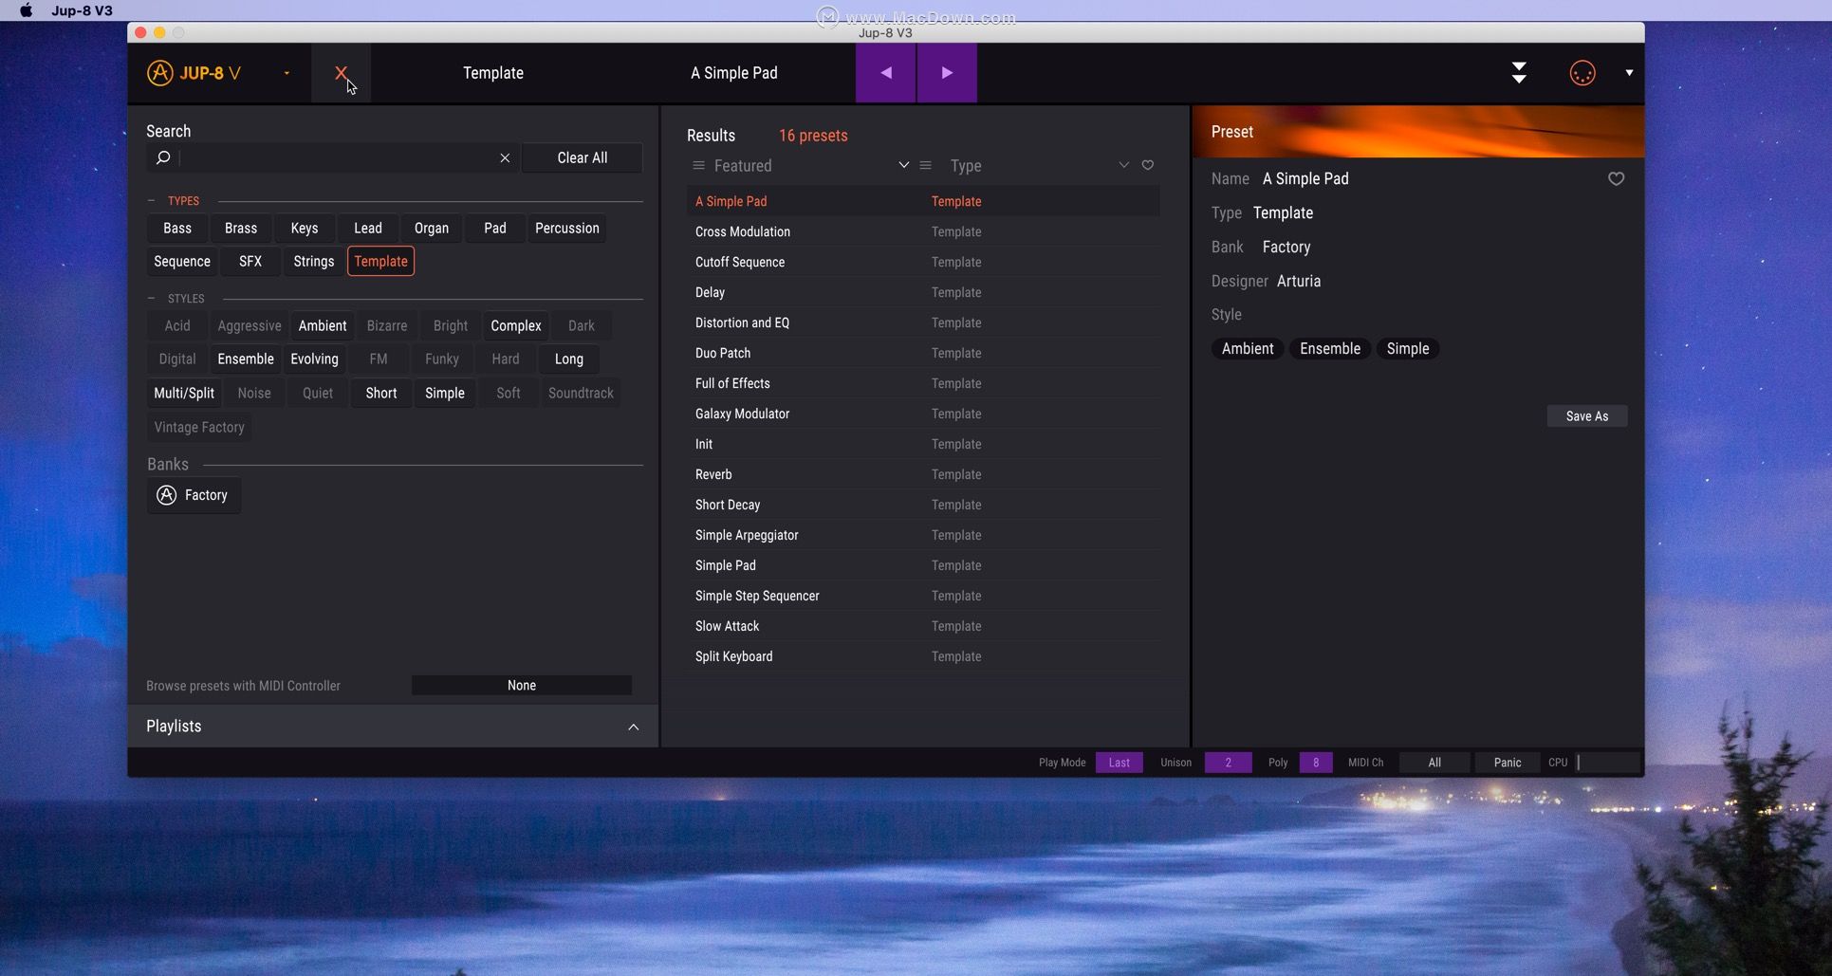Viewport: 1832px width, 976px height.
Task: Click the search input field
Action: pos(333,157)
